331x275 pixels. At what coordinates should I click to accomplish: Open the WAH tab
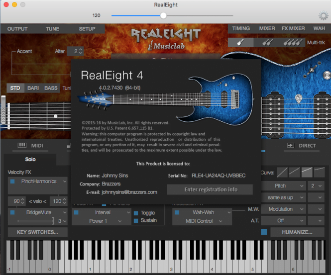(319, 28)
